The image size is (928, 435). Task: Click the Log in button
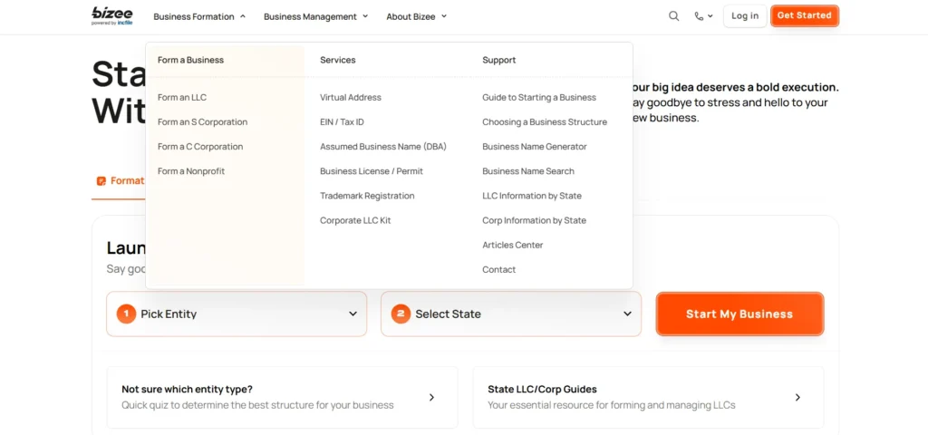pyautogui.click(x=745, y=15)
